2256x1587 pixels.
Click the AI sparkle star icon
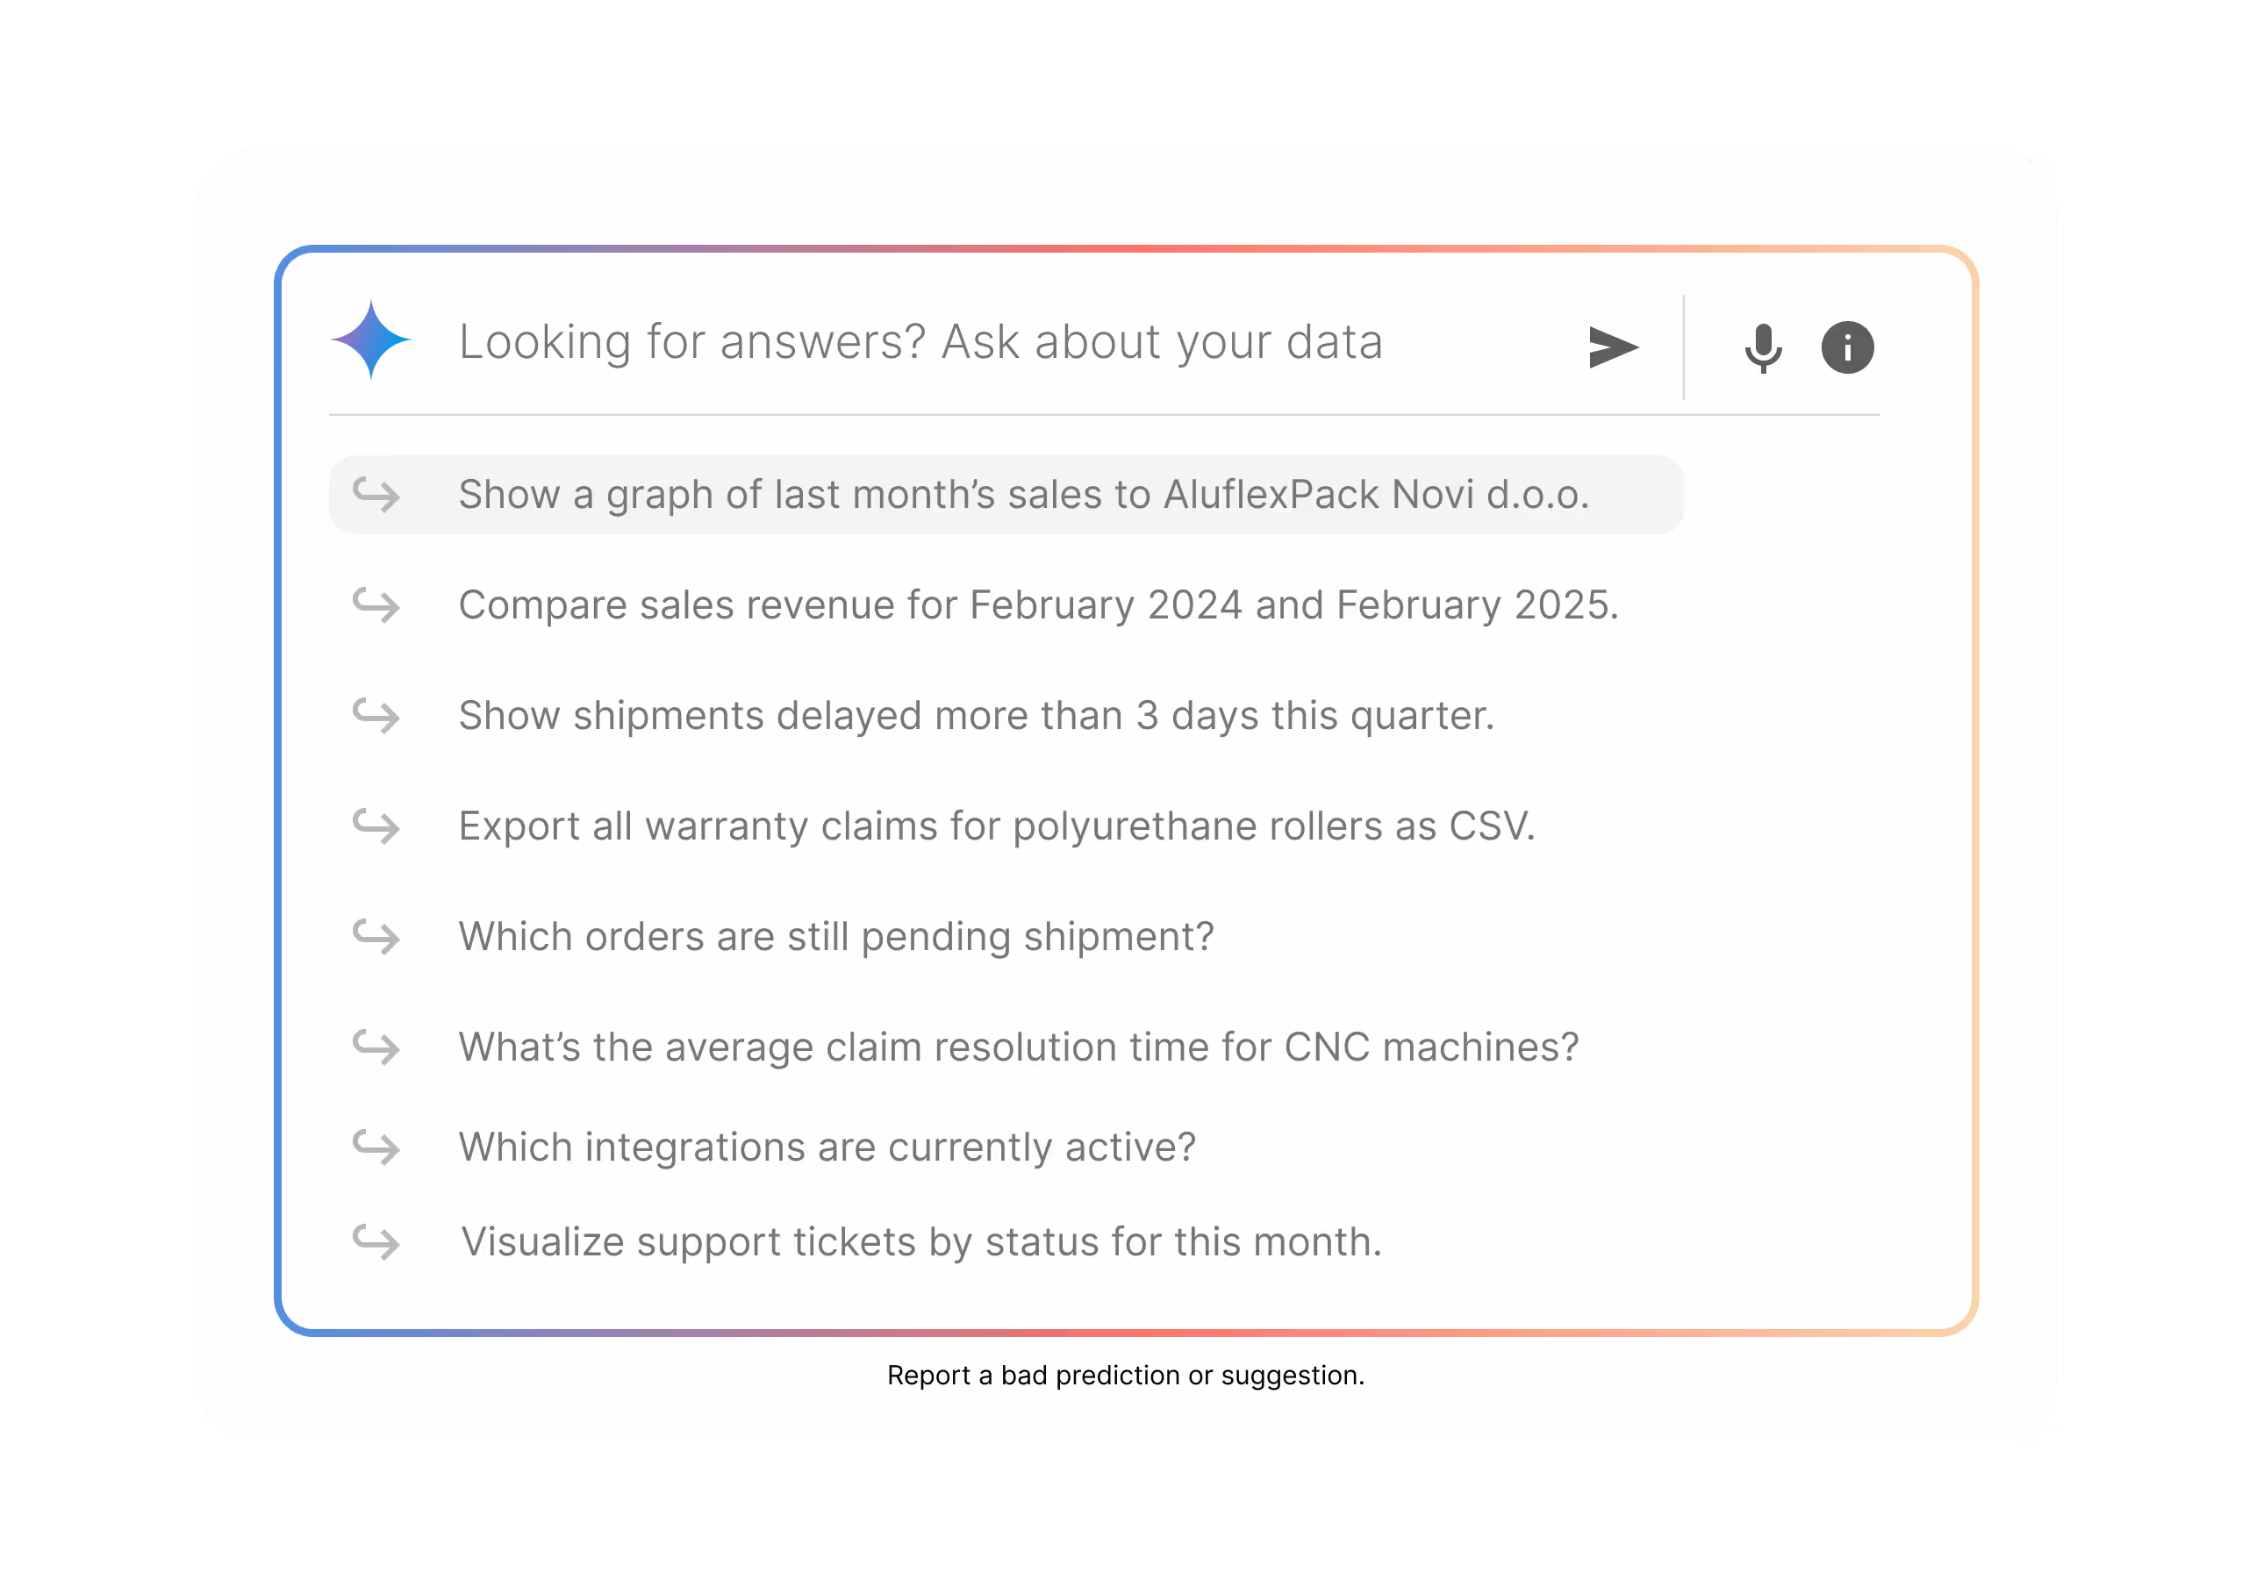(371, 340)
